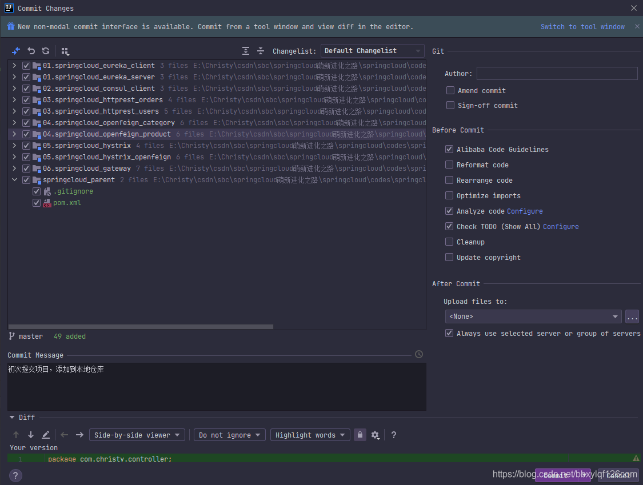
Task: Toggle Check TODO checkbox
Action: [449, 226]
